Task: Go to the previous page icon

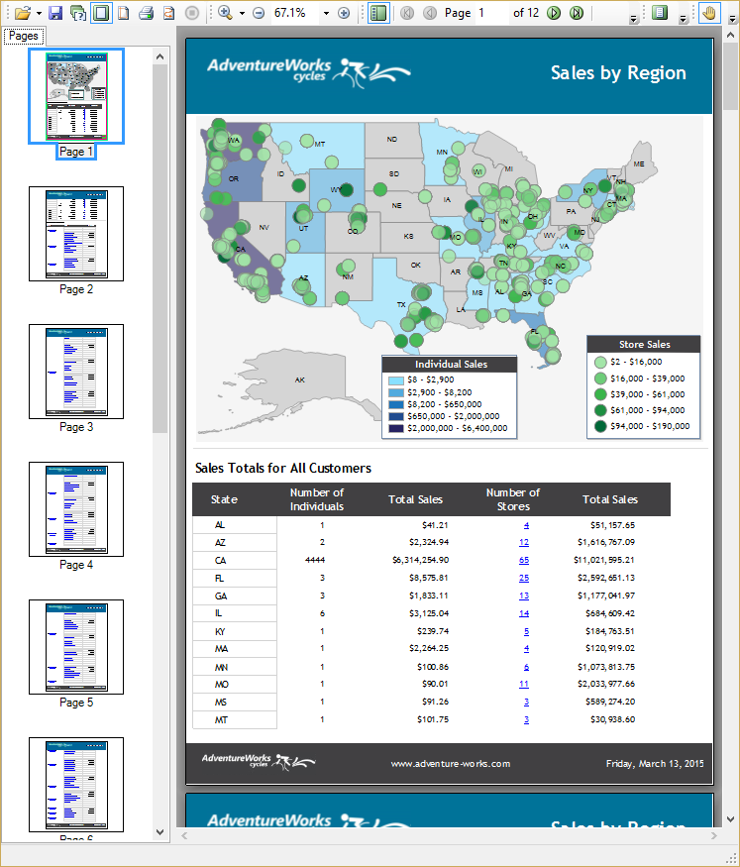Action: tap(429, 13)
